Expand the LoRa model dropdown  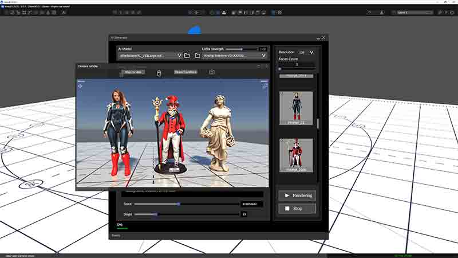point(263,56)
